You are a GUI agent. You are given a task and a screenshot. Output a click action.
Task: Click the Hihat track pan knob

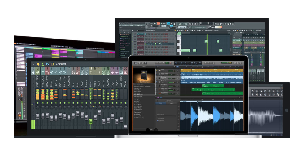pyautogui.click(x=90, y=107)
